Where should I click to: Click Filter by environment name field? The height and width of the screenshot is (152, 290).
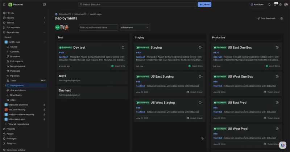pos(98,28)
